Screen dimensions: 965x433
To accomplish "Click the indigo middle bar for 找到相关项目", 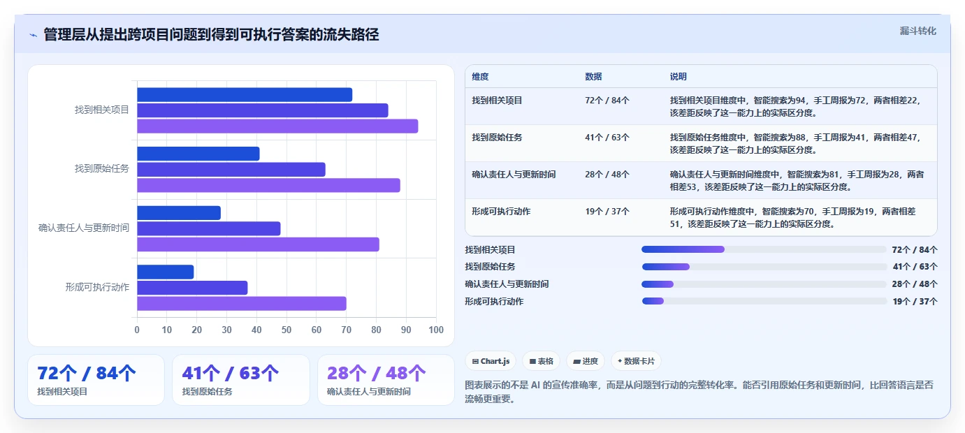I will pyautogui.click(x=263, y=110).
